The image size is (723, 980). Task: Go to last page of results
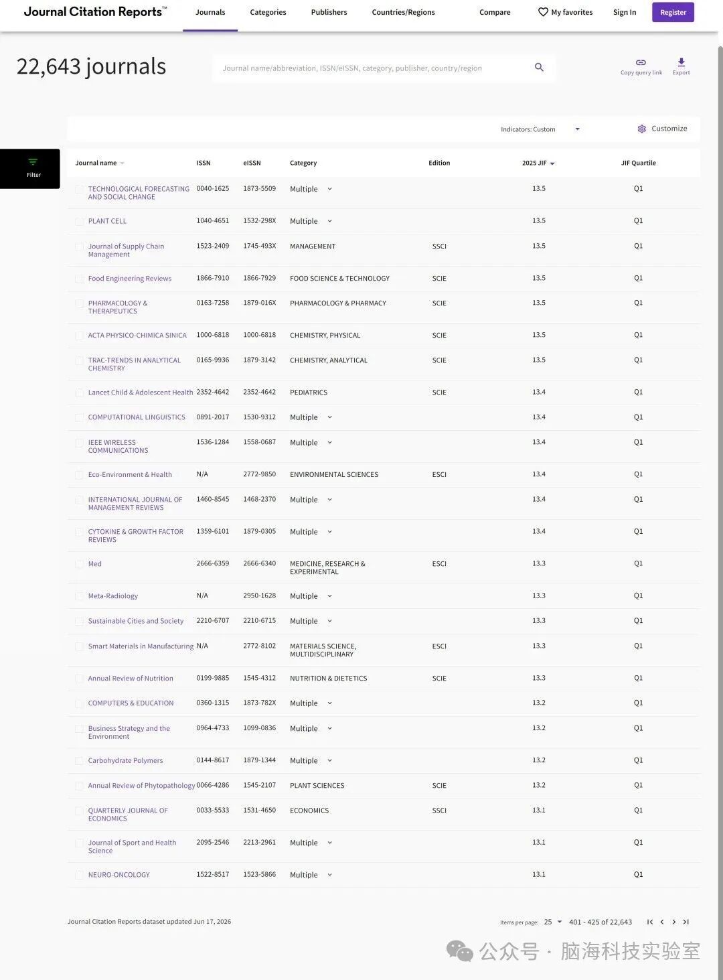coord(686,922)
